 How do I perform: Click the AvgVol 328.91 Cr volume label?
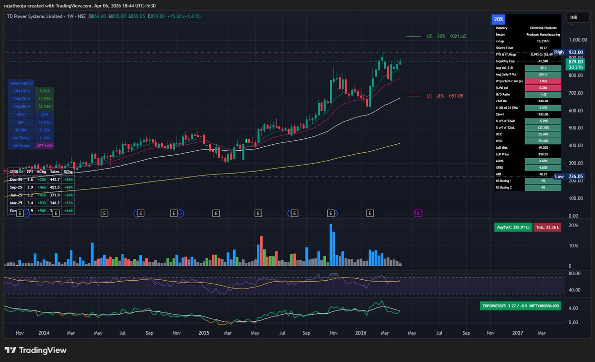[x=514, y=227]
